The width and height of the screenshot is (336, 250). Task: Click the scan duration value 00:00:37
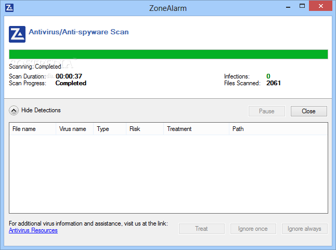pos(69,76)
